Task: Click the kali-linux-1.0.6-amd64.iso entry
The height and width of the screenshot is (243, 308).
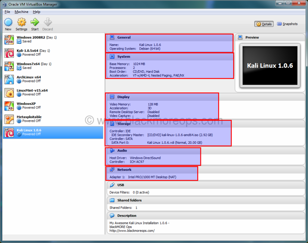Action: tap(180, 135)
